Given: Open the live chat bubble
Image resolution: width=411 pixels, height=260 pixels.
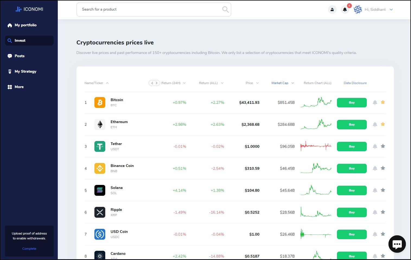Looking at the screenshot, I should 397,244.
